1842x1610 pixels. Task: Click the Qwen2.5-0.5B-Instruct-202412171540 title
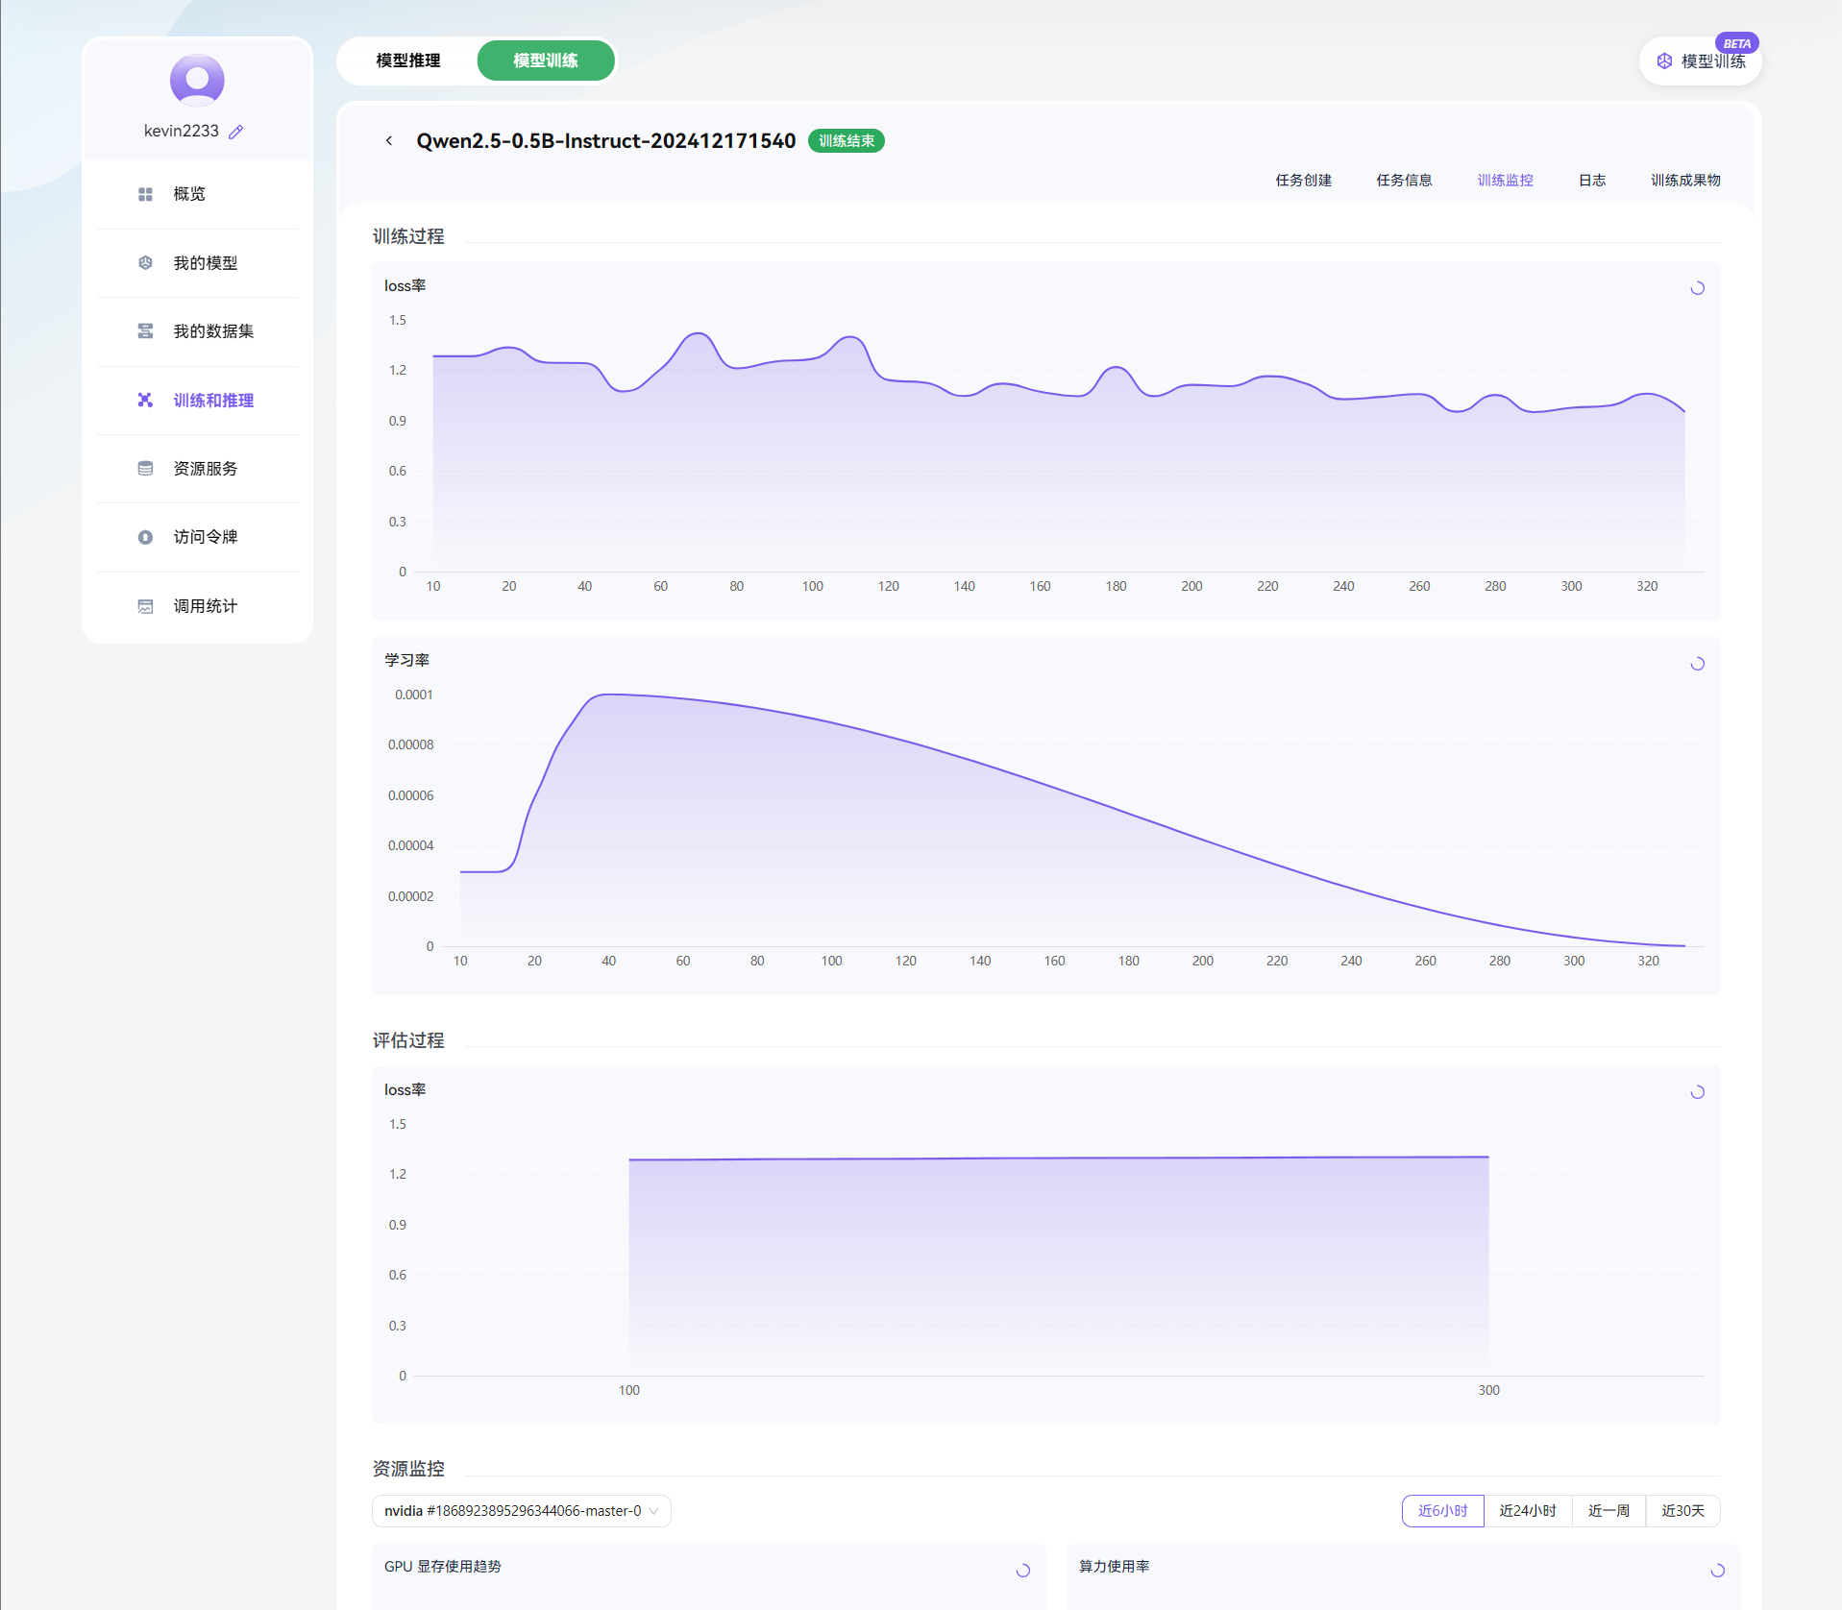[x=606, y=141]
